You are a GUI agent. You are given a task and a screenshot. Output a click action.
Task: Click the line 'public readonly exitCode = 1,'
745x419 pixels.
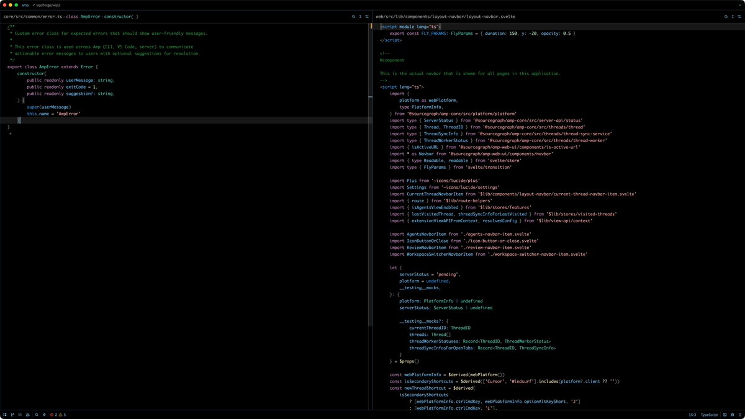[62, 87]
